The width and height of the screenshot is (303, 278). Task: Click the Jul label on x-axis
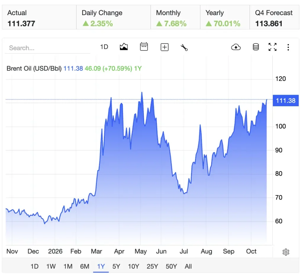click(x=184, y=251)
